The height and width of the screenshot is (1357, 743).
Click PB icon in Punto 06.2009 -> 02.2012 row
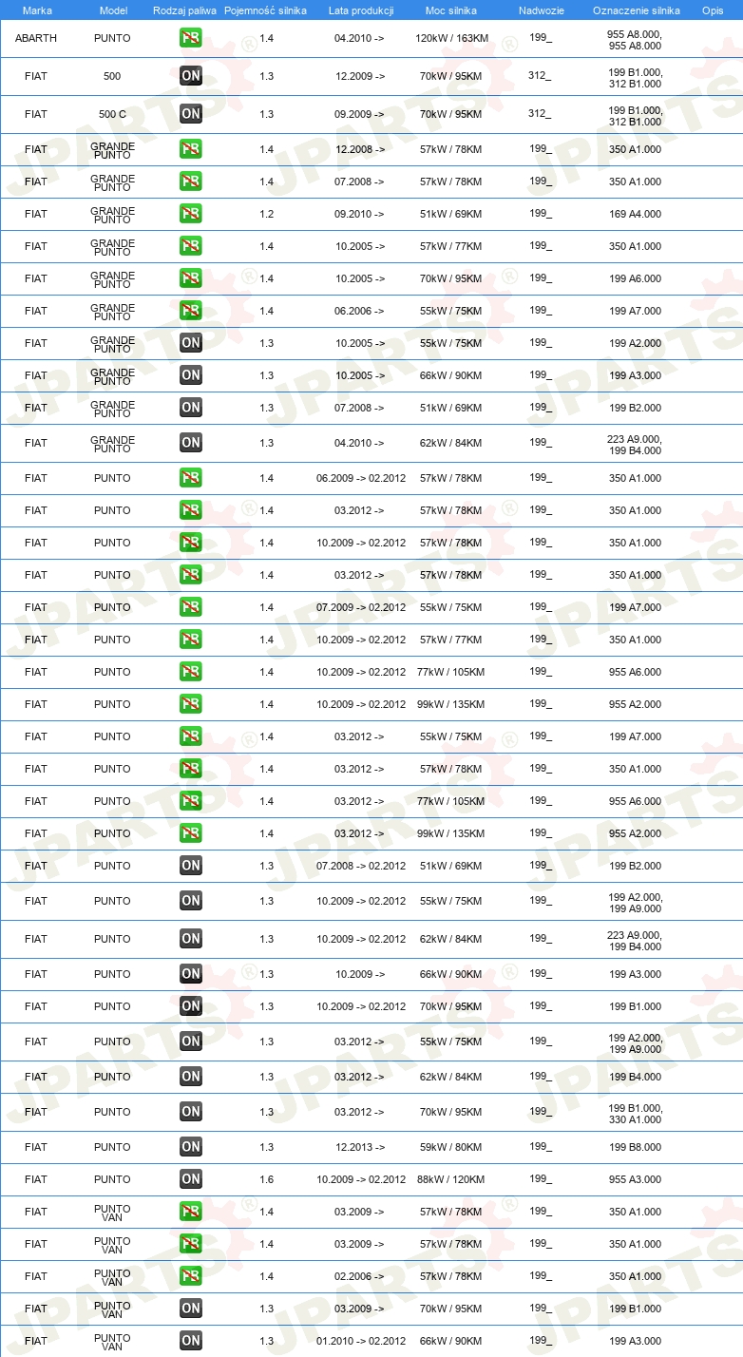click(x=191, y=478)
